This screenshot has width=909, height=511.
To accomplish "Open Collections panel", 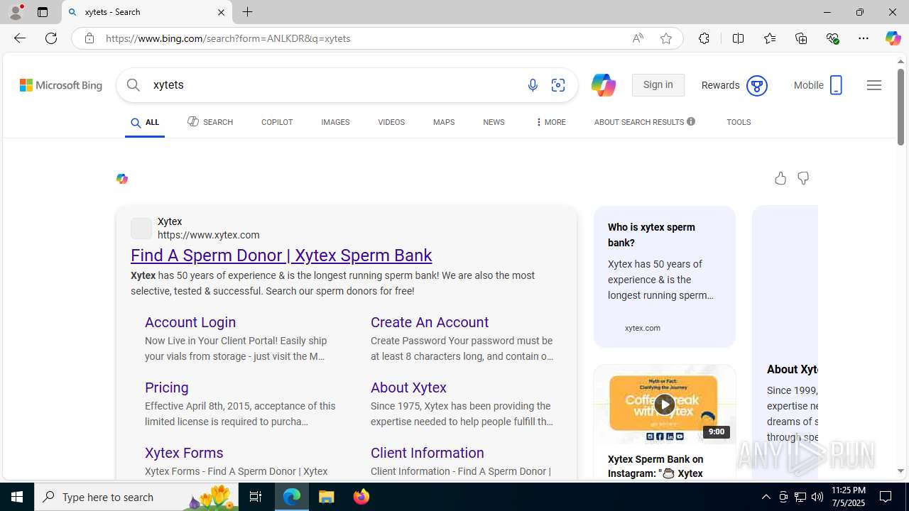I will point(801,38).
